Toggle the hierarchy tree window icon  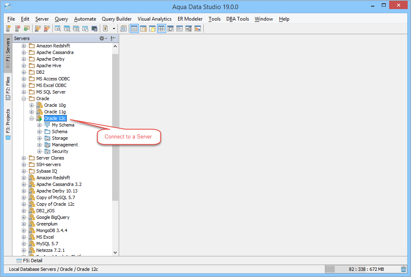pos(189,28)
